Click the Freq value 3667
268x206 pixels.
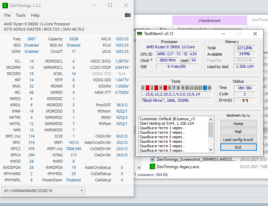[31, 39]
